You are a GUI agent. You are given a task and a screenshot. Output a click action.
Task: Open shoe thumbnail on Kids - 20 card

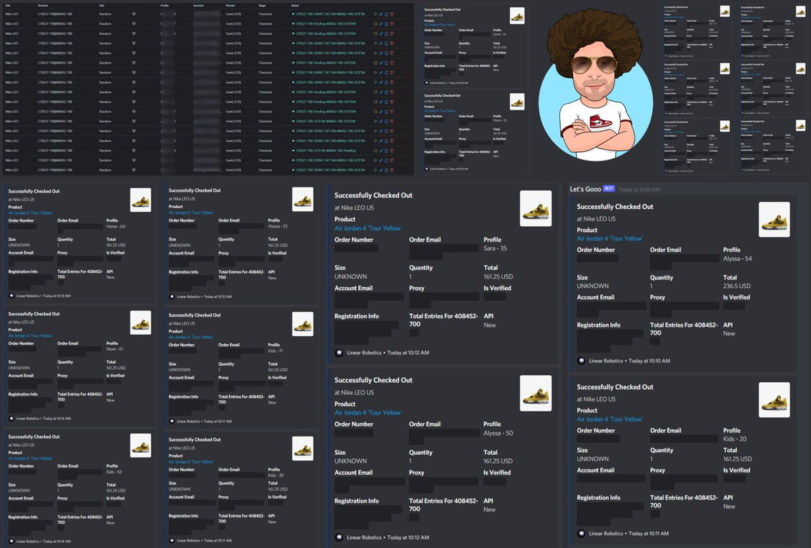pos(775,400)
